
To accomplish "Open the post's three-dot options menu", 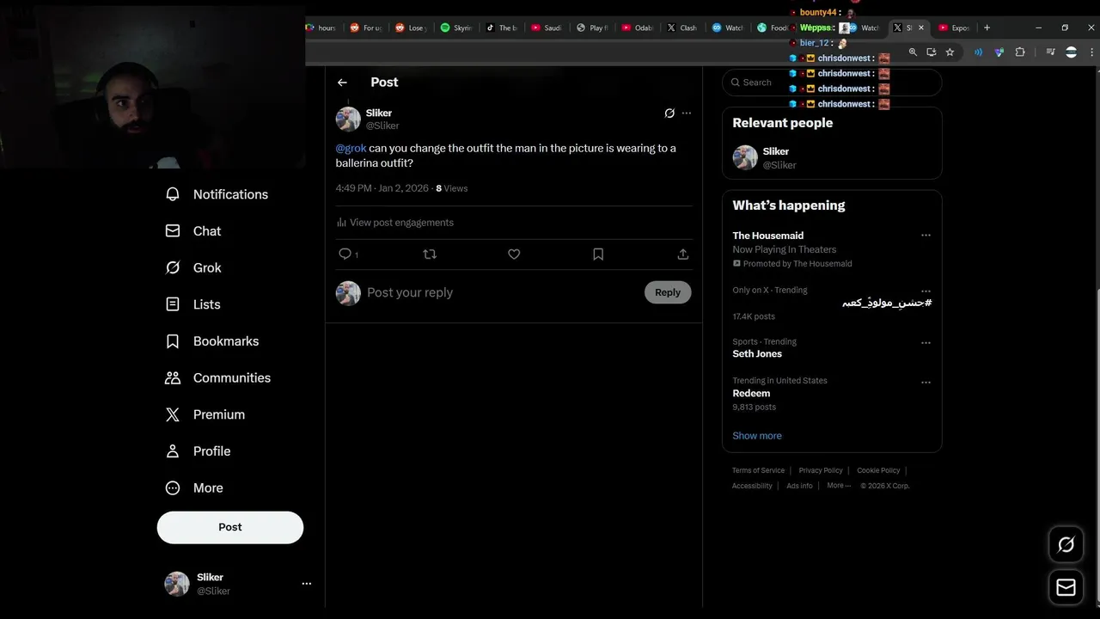I will (686, 113).
